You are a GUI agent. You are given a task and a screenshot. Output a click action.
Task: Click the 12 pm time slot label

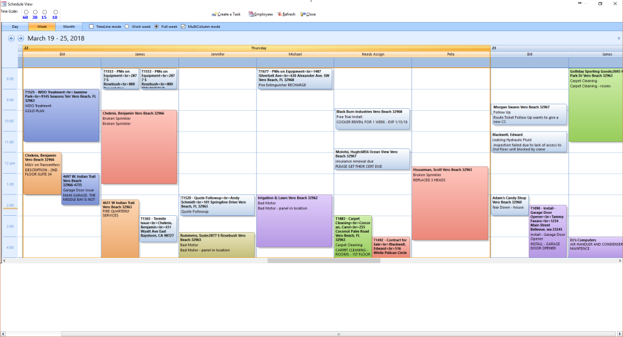pyautogui.click(x=10, y=163)
